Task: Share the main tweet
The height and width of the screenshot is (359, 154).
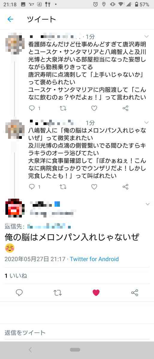Action: [135, 293]
